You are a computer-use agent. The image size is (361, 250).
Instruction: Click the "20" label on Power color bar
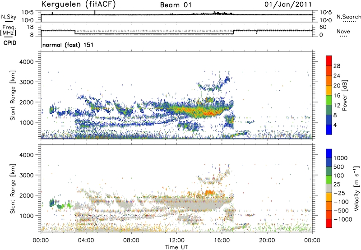click(x=337, y=86)
